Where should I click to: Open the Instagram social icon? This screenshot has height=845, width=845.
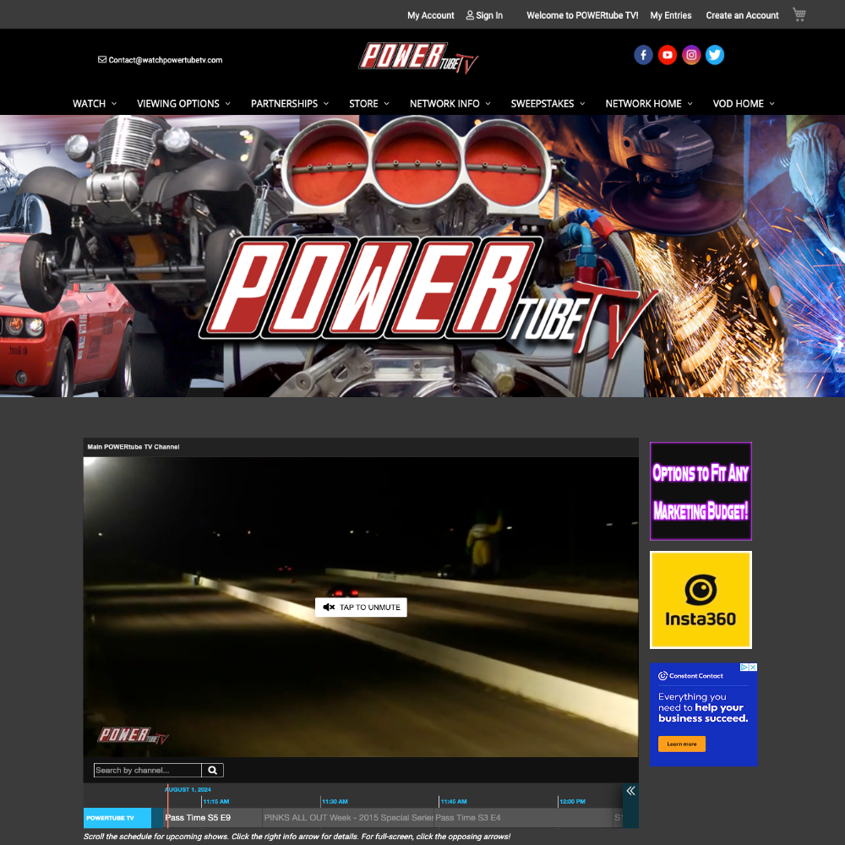tap(691, 55)
